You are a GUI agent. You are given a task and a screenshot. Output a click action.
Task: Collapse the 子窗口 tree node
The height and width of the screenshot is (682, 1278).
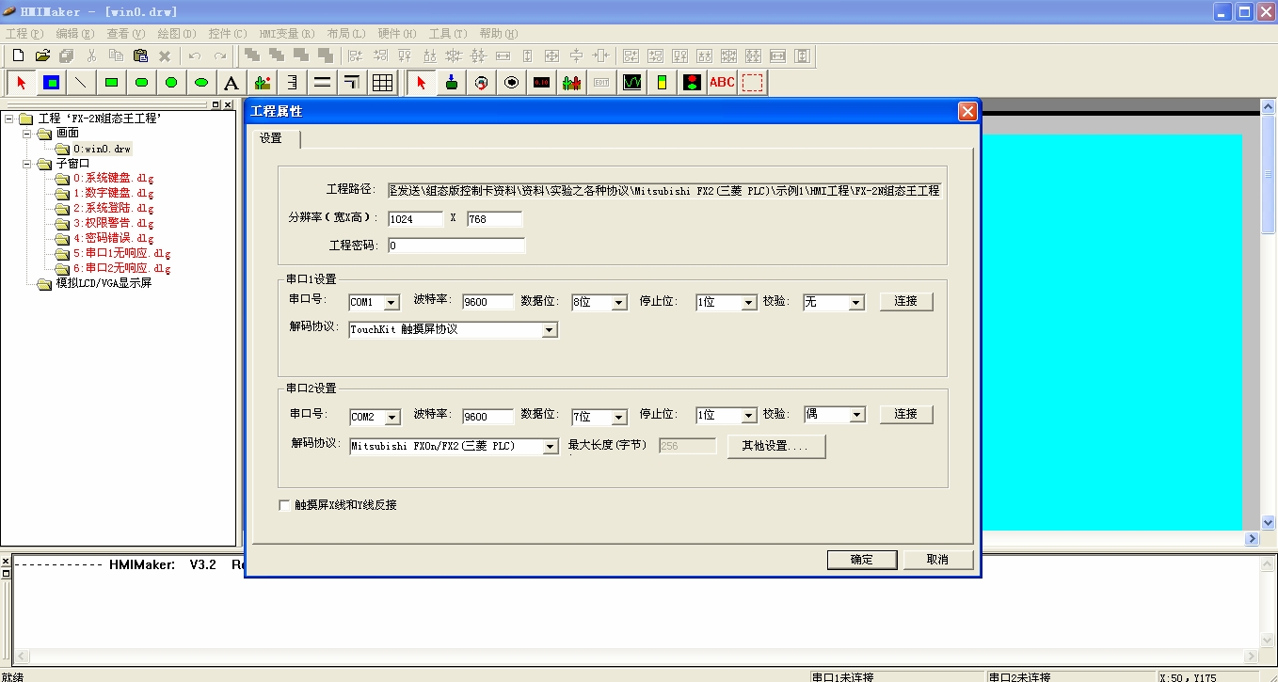coord(28,164)
